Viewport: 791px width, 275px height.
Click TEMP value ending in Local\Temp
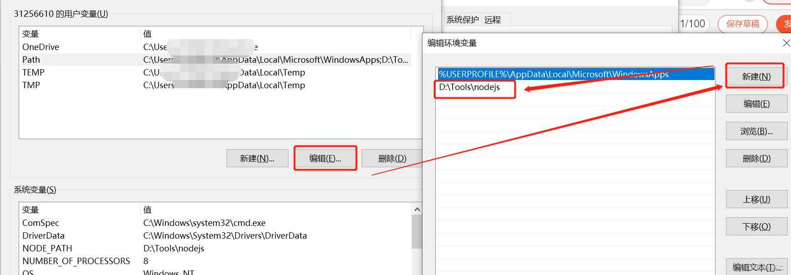click(x=224, y=72)
